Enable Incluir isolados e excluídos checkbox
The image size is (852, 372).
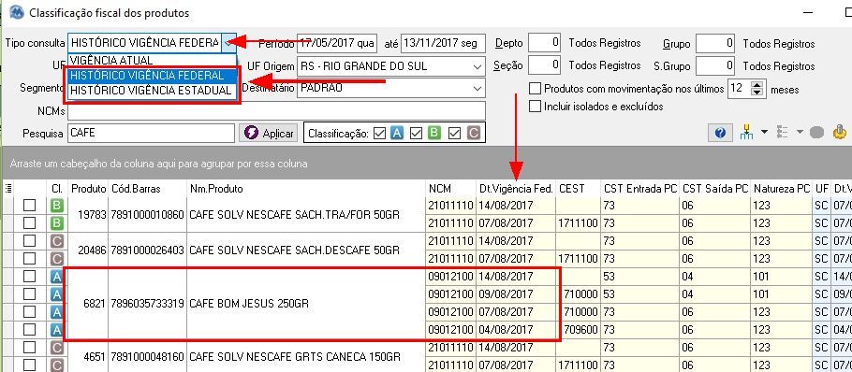click(x=536, y=107)
